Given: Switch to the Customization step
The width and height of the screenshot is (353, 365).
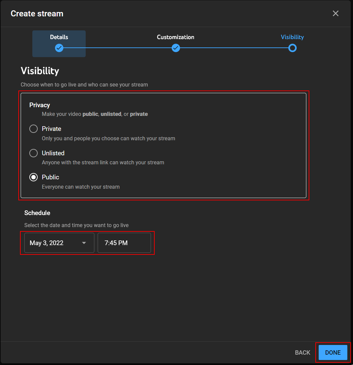Looking at the screenshot, I should [176, 37].
